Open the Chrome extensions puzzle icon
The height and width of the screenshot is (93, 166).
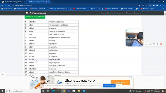click(x=154, y=5)
